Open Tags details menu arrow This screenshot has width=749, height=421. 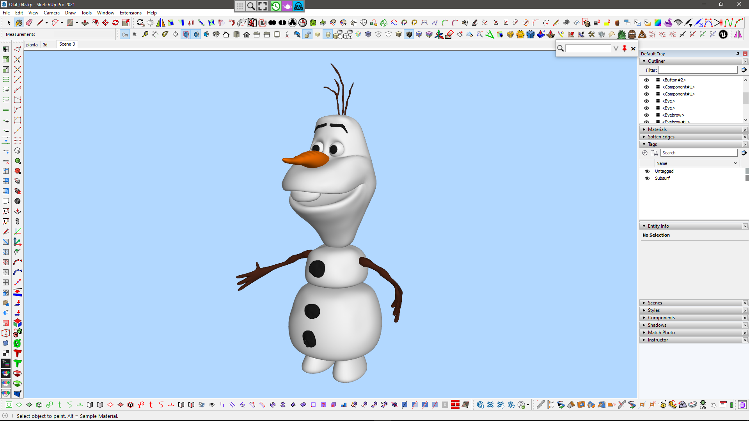click(744, 153)
